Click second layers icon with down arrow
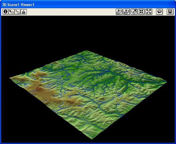Image resolution: width=176 pixels, height=144 pixels. (x=127, y=12)
